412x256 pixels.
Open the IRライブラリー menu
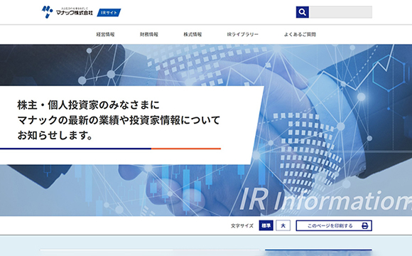click(242, 34)
